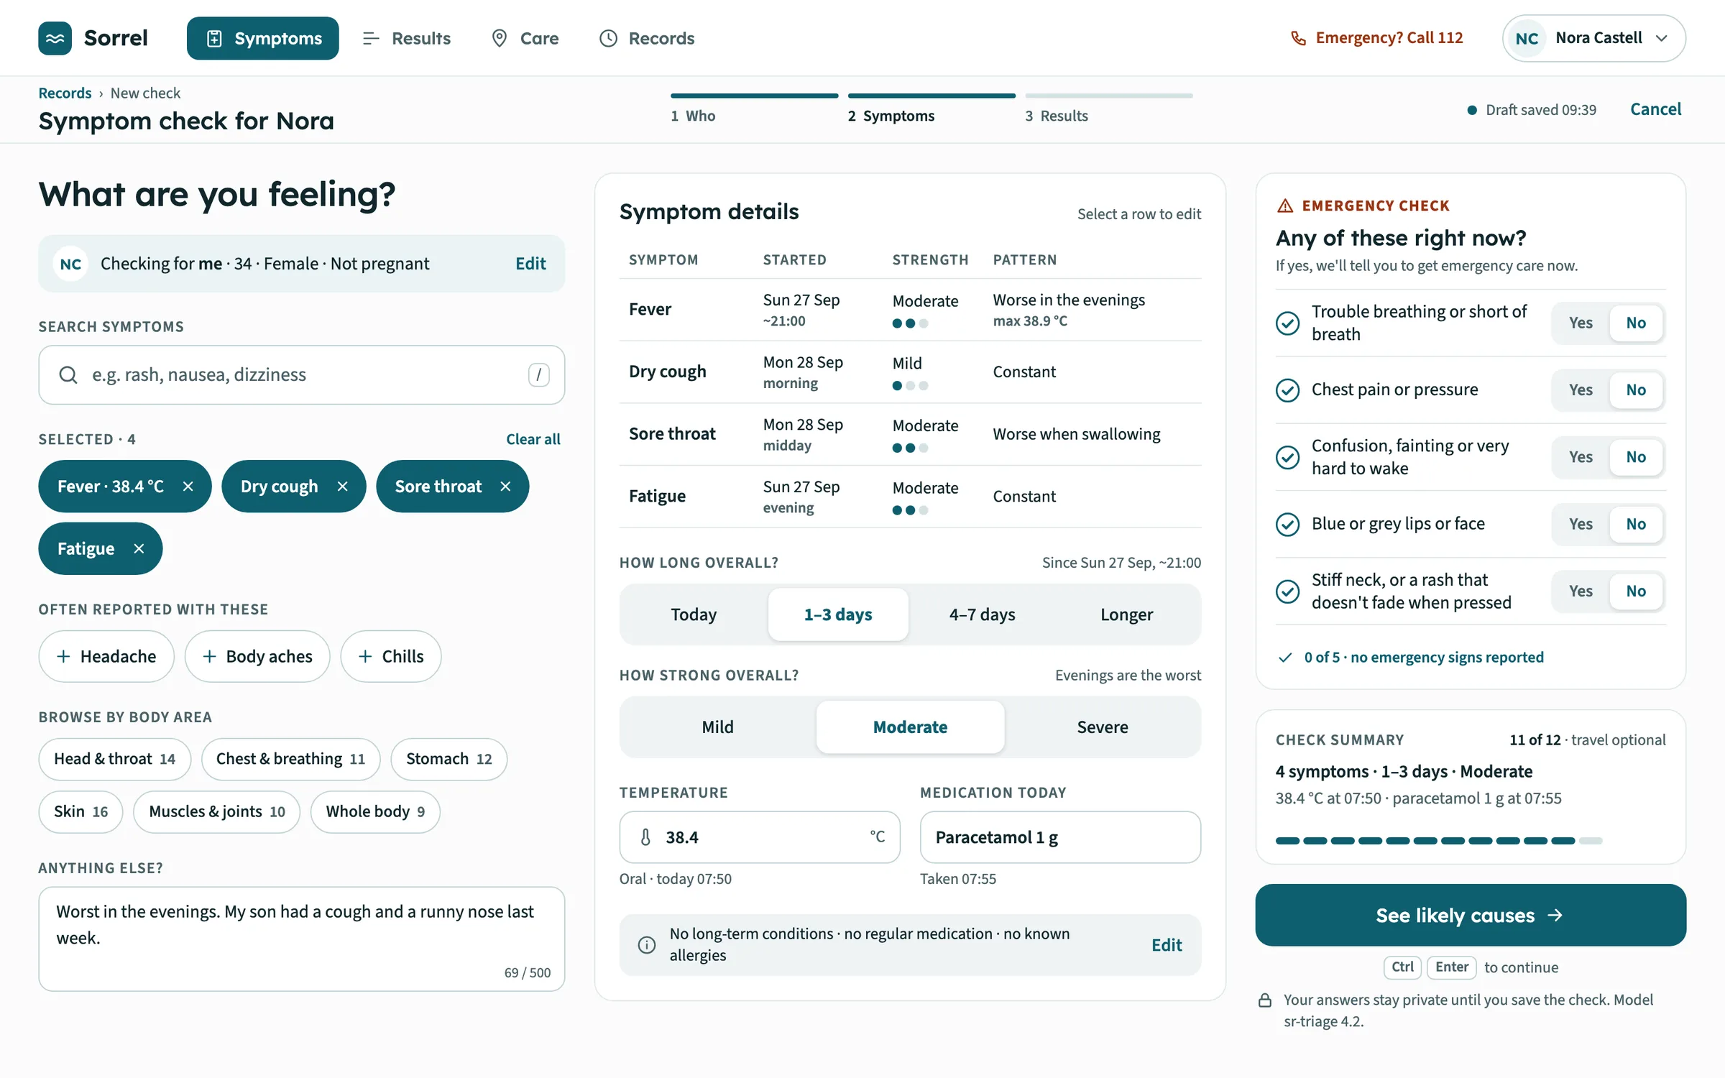Click the lock icon by privacy note
Viewport: 1725px width, 1078px height.
coord(1265,1000)
